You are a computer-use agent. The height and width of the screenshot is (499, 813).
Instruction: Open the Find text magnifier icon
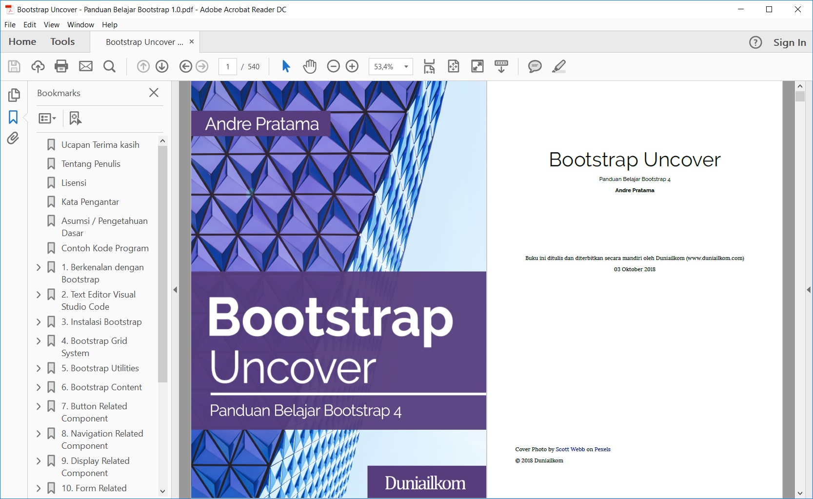point(110,66)
